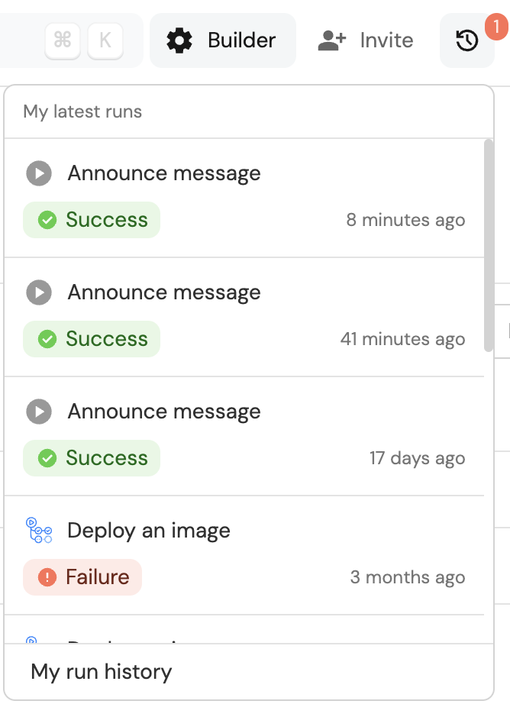510x704 pixels.
Task: Click green checkmark on the 8 minutes ago run
Action: pyautogui.click(x=47, y=220)
